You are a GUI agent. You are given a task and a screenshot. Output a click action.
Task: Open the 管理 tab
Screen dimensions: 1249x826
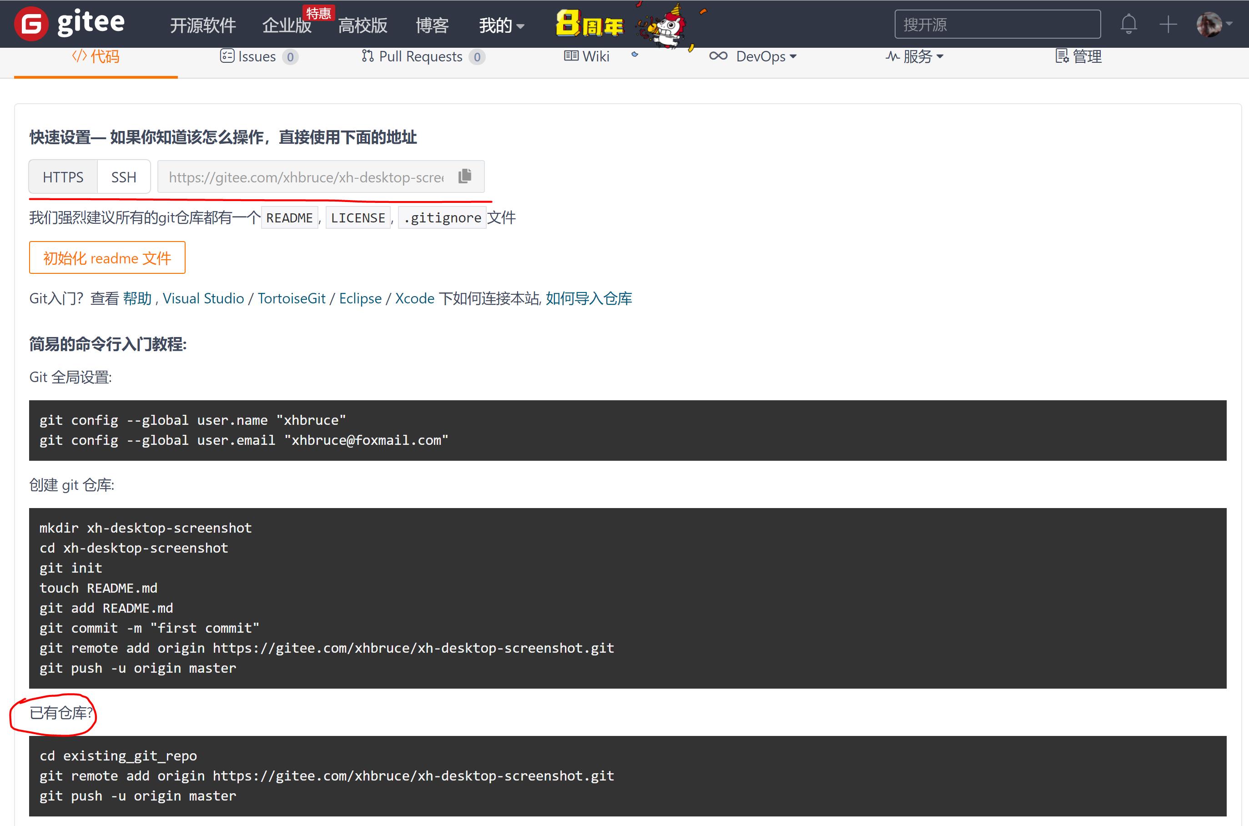pyautogui.click(x=1078, y=56)
